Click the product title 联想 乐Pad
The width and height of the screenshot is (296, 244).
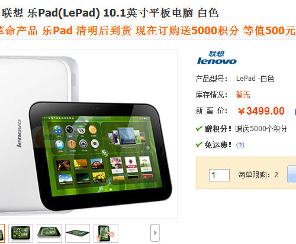110,13
